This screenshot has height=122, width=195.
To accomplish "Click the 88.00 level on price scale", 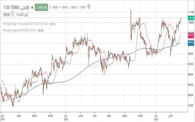I will click(191, 74).
